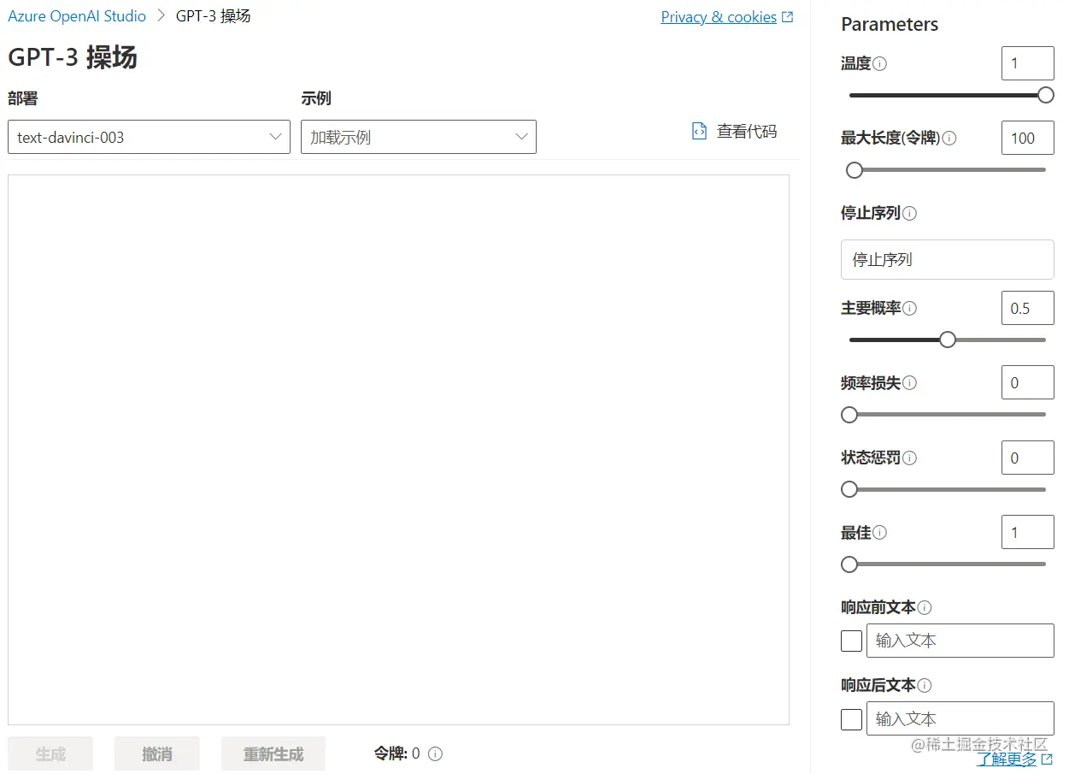Click the Parameters panel heading
Viewport: 1069px width, 774px height.
(890, 24)
